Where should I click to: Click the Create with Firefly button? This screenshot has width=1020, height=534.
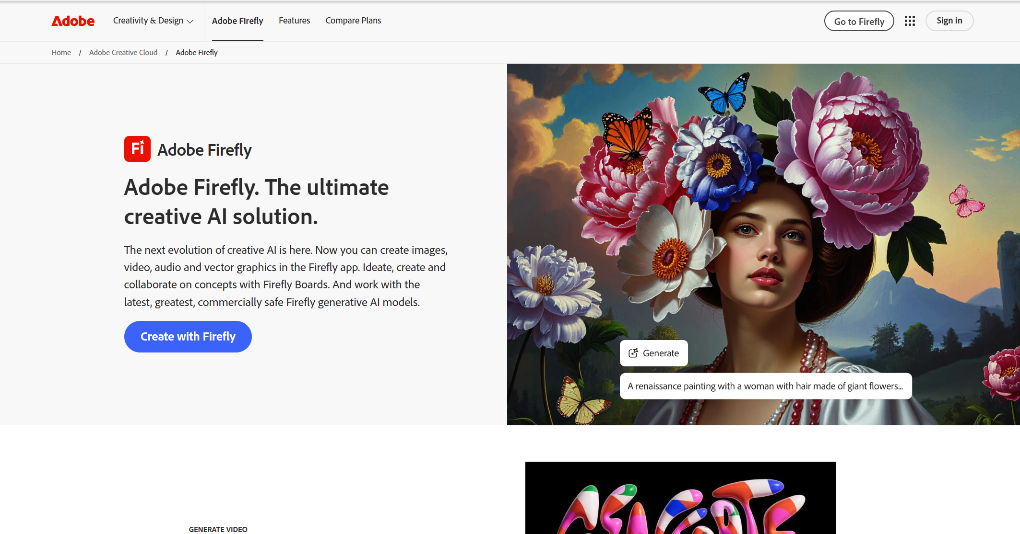coord(188,337)
